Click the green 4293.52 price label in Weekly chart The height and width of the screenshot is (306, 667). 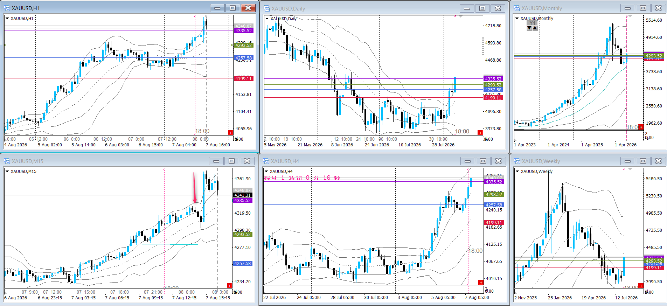654,261
